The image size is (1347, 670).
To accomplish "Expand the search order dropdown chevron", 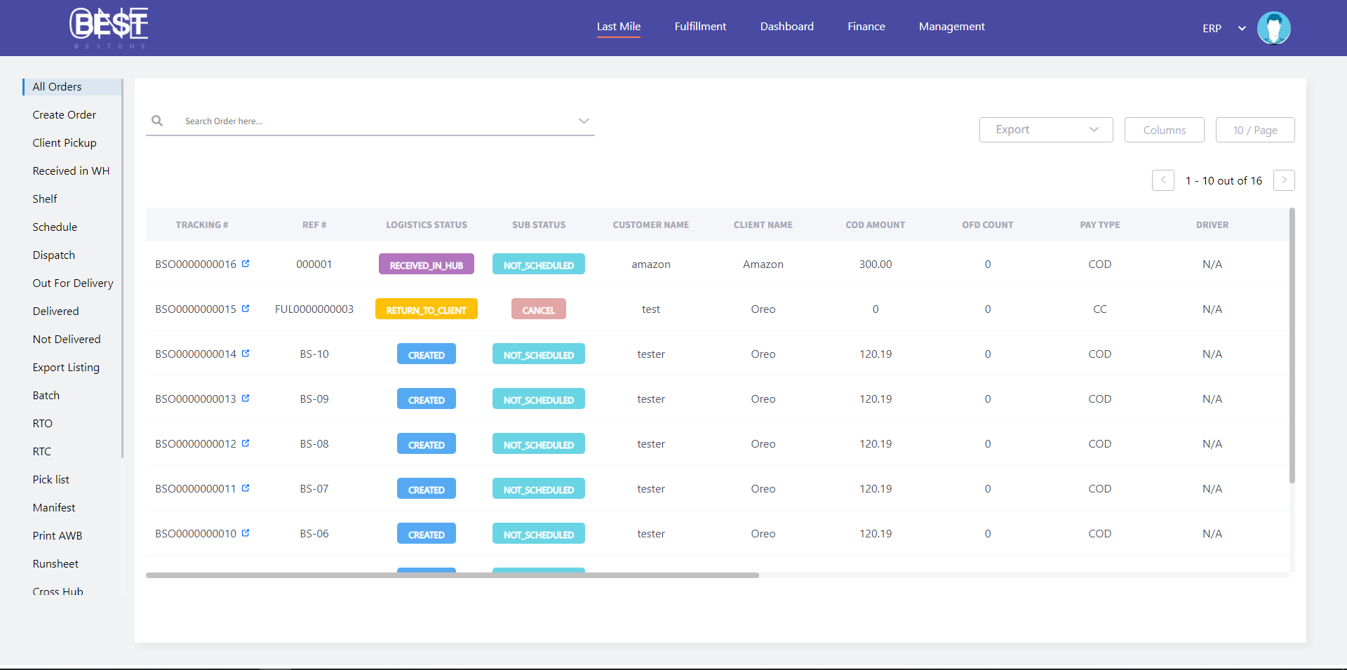I will 583,121.
